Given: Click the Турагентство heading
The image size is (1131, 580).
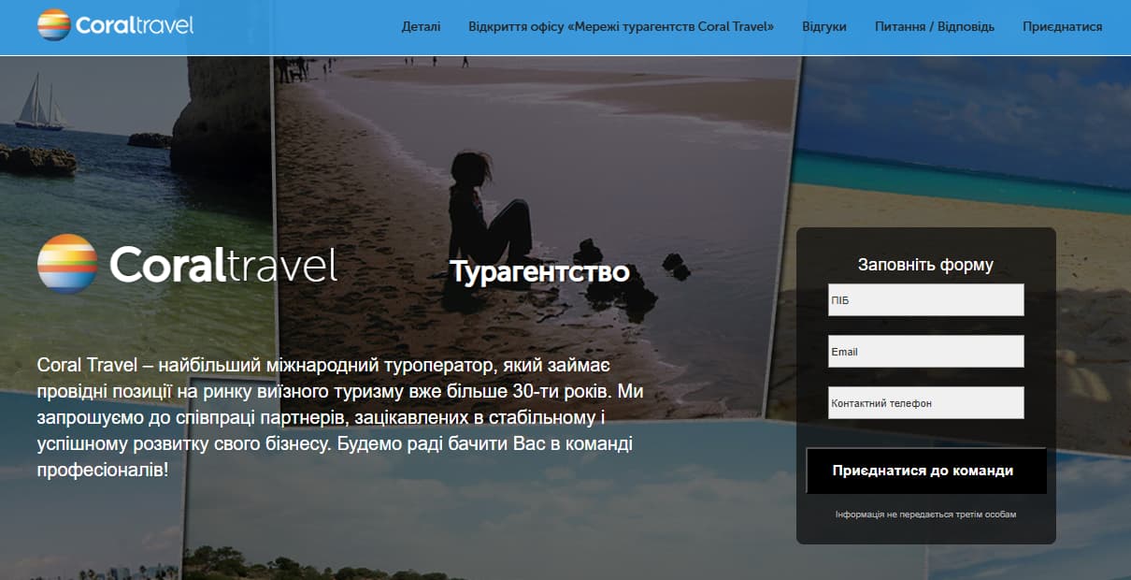Looking at the screenshot, I should click(x=539, y=272).
